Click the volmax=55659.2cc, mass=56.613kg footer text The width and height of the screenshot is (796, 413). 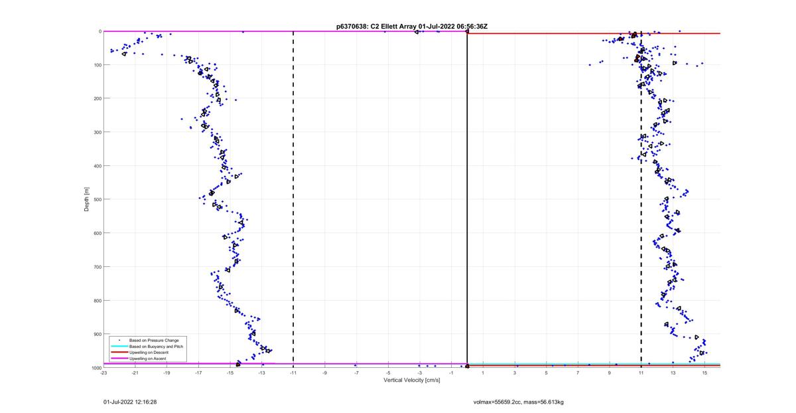518,402
